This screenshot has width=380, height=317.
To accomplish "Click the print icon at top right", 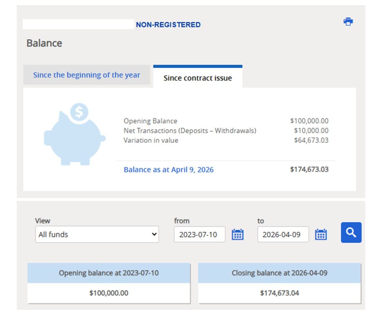I will (x=348, y=21).
